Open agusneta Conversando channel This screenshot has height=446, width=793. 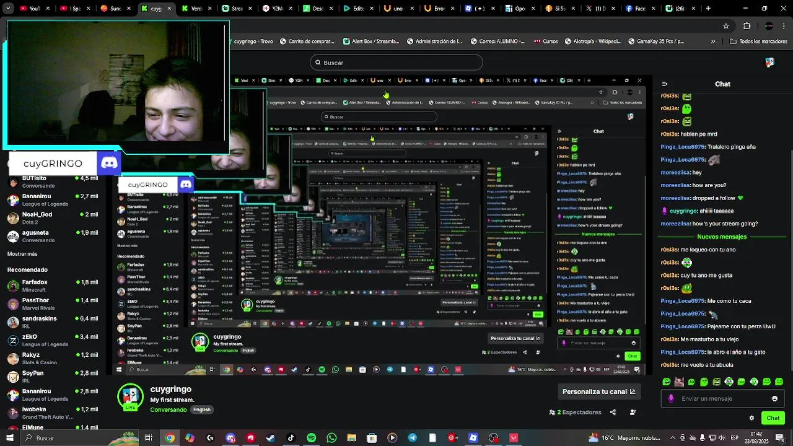coord(51,236)
